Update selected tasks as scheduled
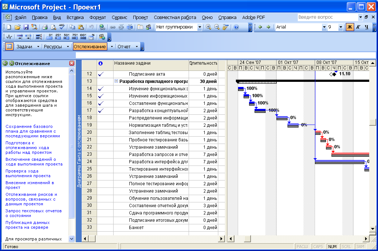 click(20, 37)
